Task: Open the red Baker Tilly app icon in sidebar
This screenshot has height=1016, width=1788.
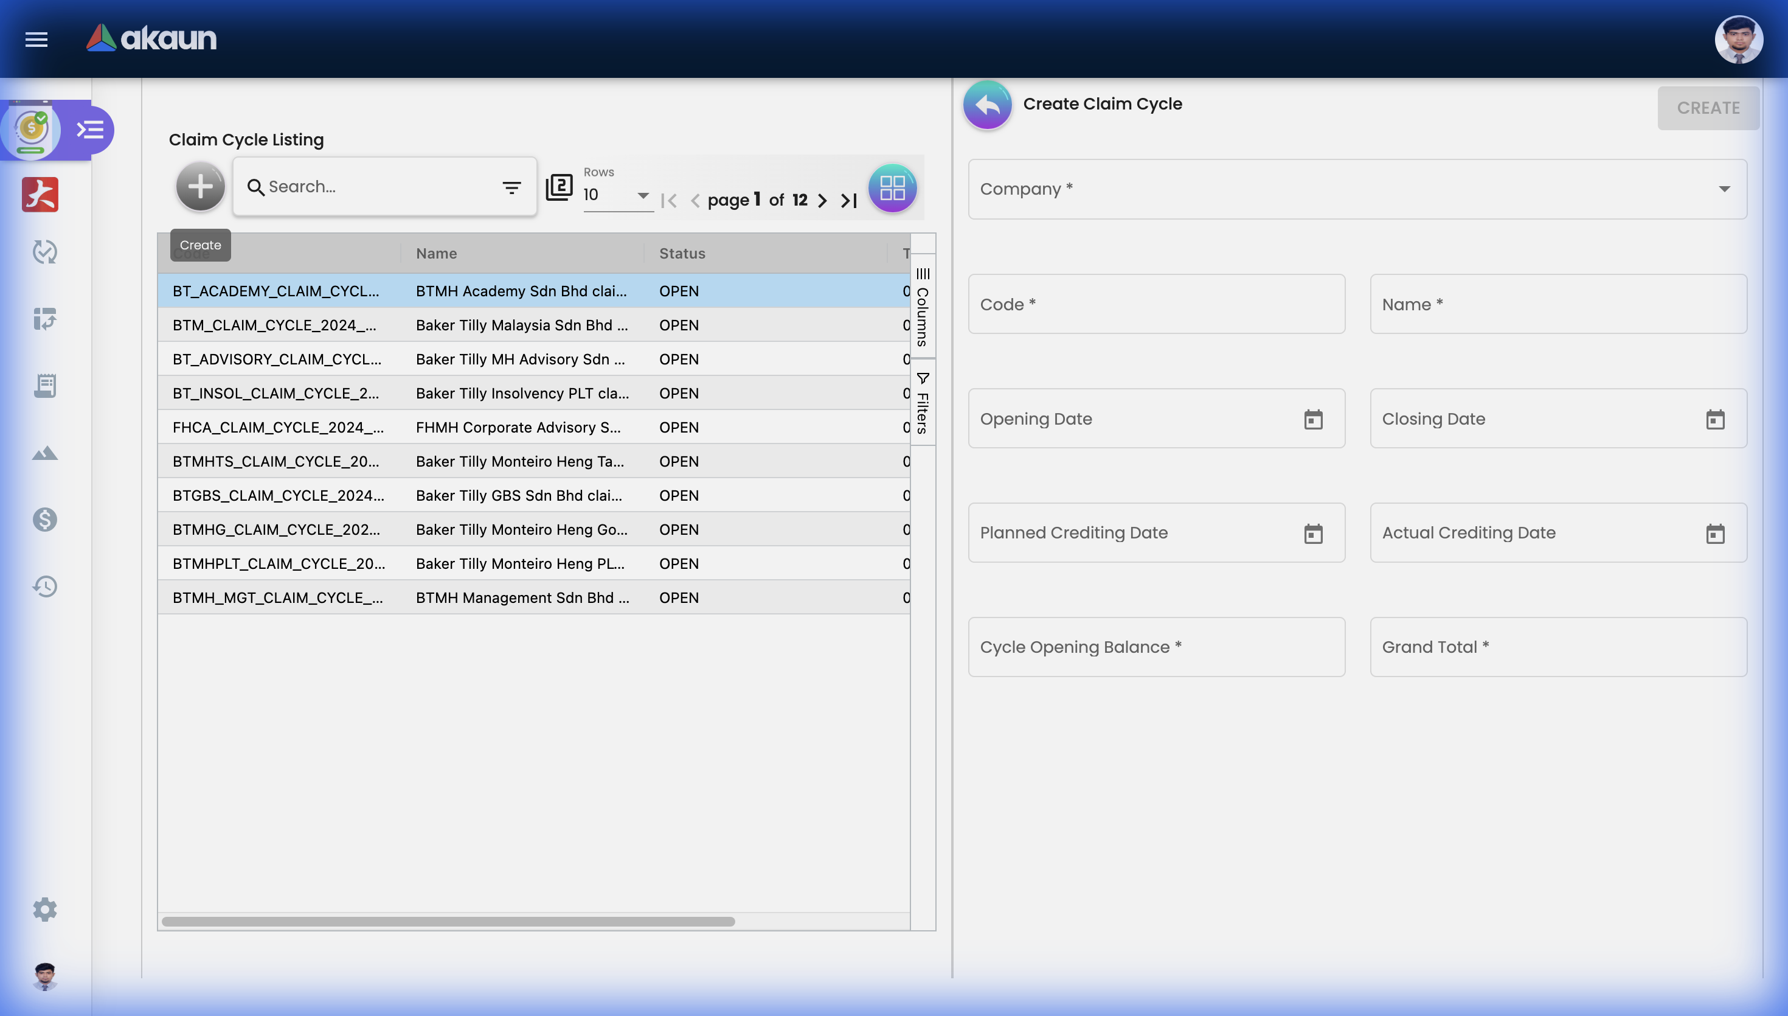Action: pos(40,195)
